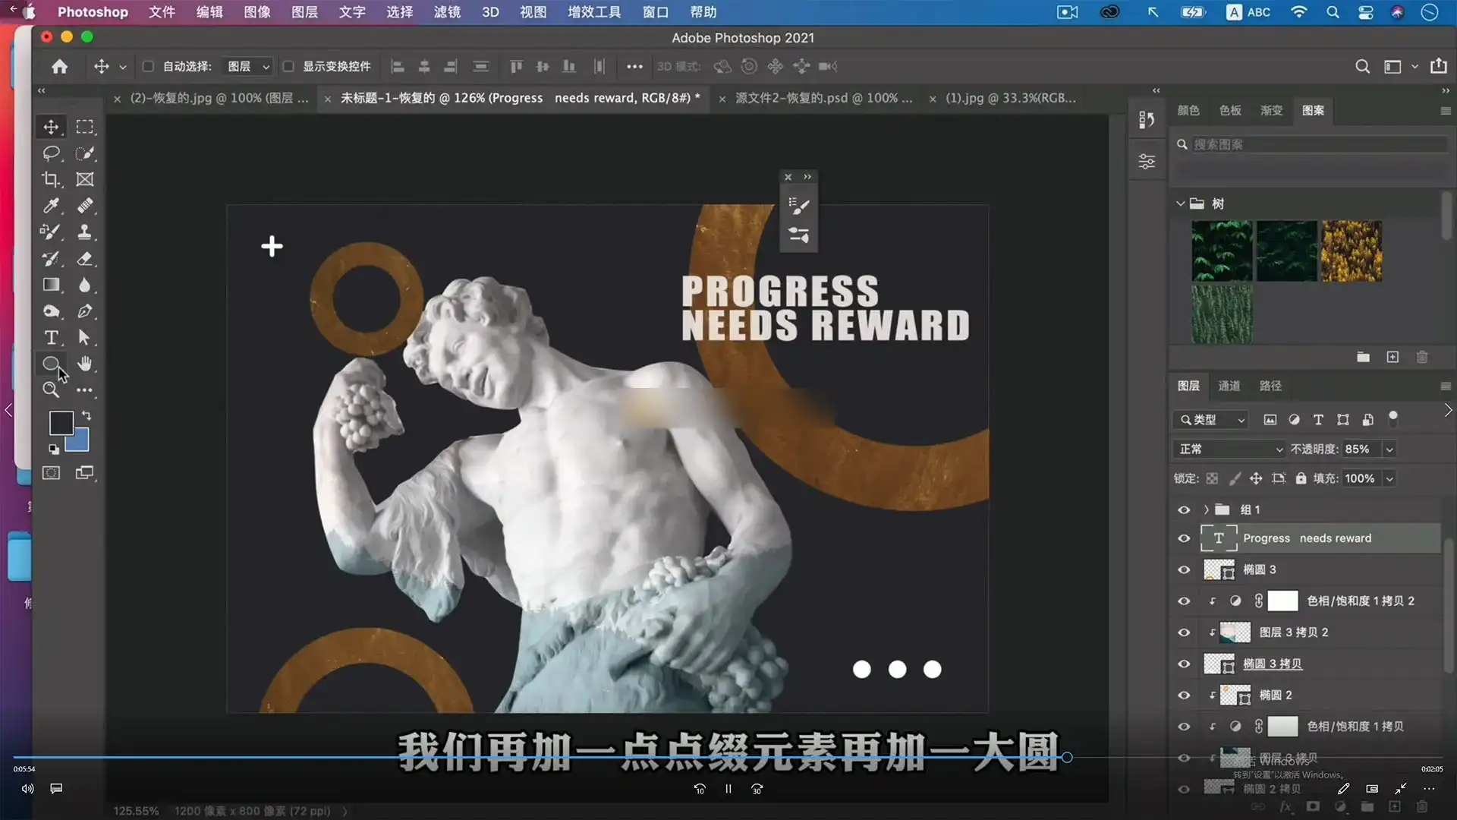This screenshot has height=820, width=1457.
Task: Open the new pattern group folder icon
Action: (x=1363, y=357)
